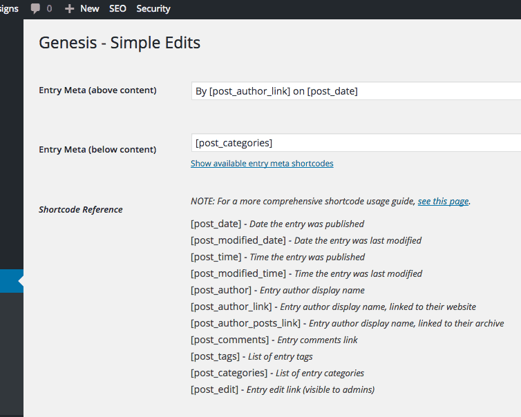Select the [post_author] shortcode text
Image resolution: width=521 pixels, height=417 pixels.
221,290
